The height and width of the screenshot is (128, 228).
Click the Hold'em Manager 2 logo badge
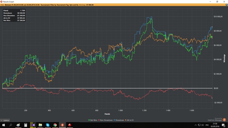[x=224, y=120]
